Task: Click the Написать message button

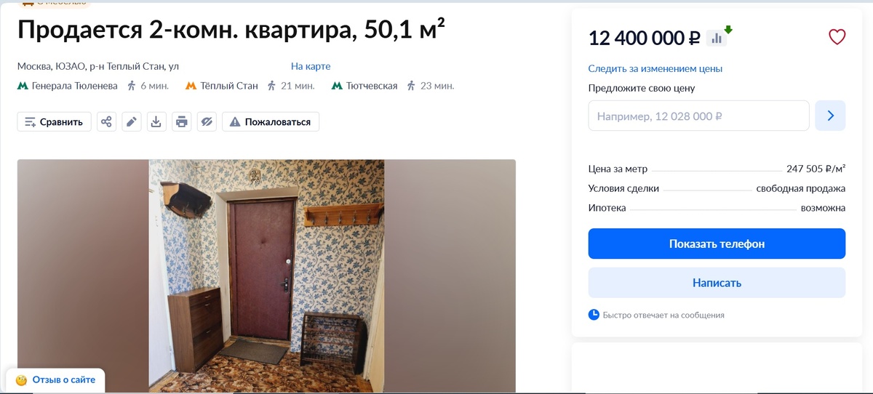Action: pyautogui.click(x=717, y=283)
